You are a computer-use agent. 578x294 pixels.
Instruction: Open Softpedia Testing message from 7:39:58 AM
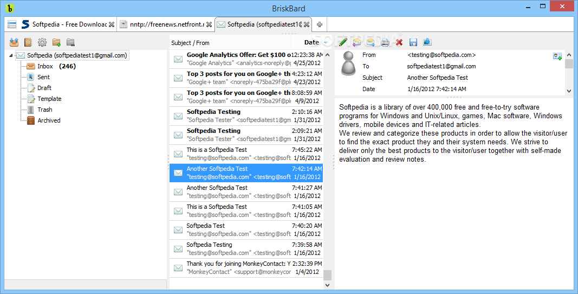246,249
